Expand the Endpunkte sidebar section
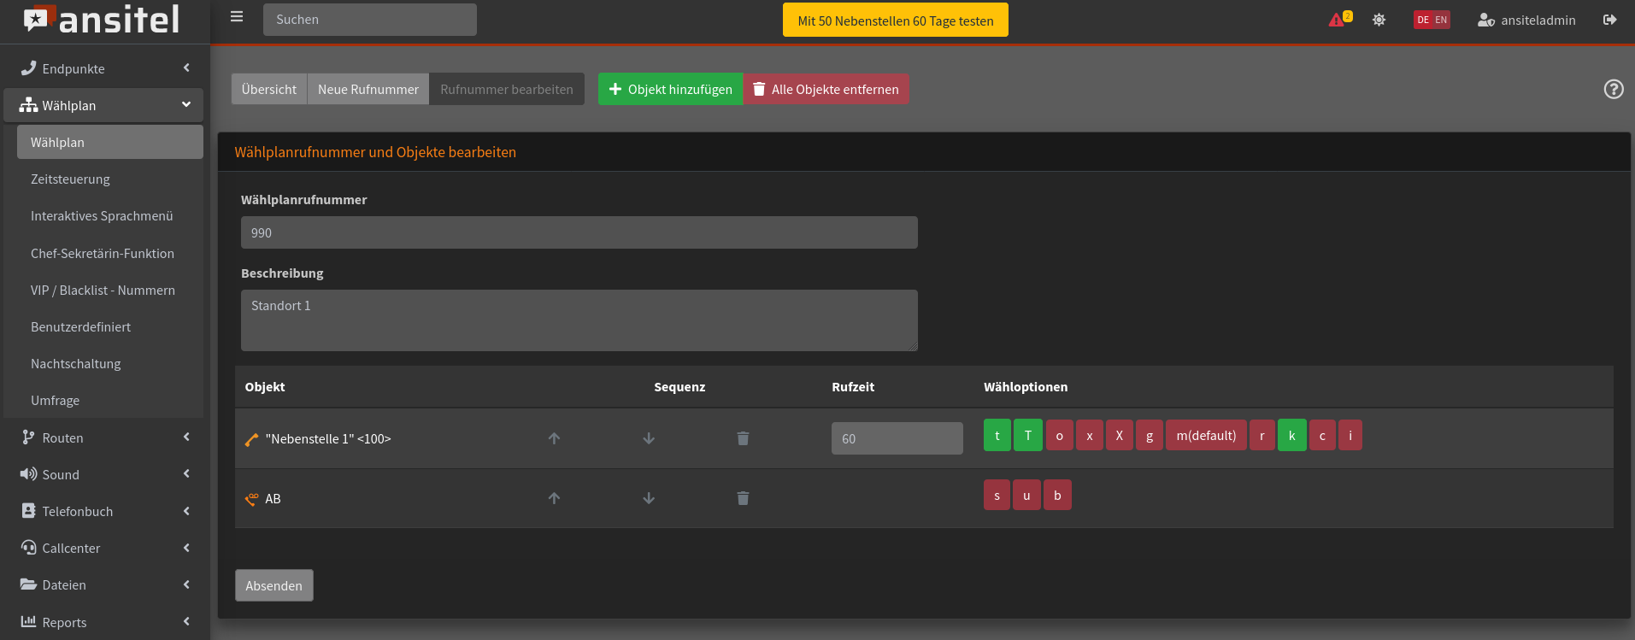The width and height of the screenshot is (1635, 640). tap(105, 68)
